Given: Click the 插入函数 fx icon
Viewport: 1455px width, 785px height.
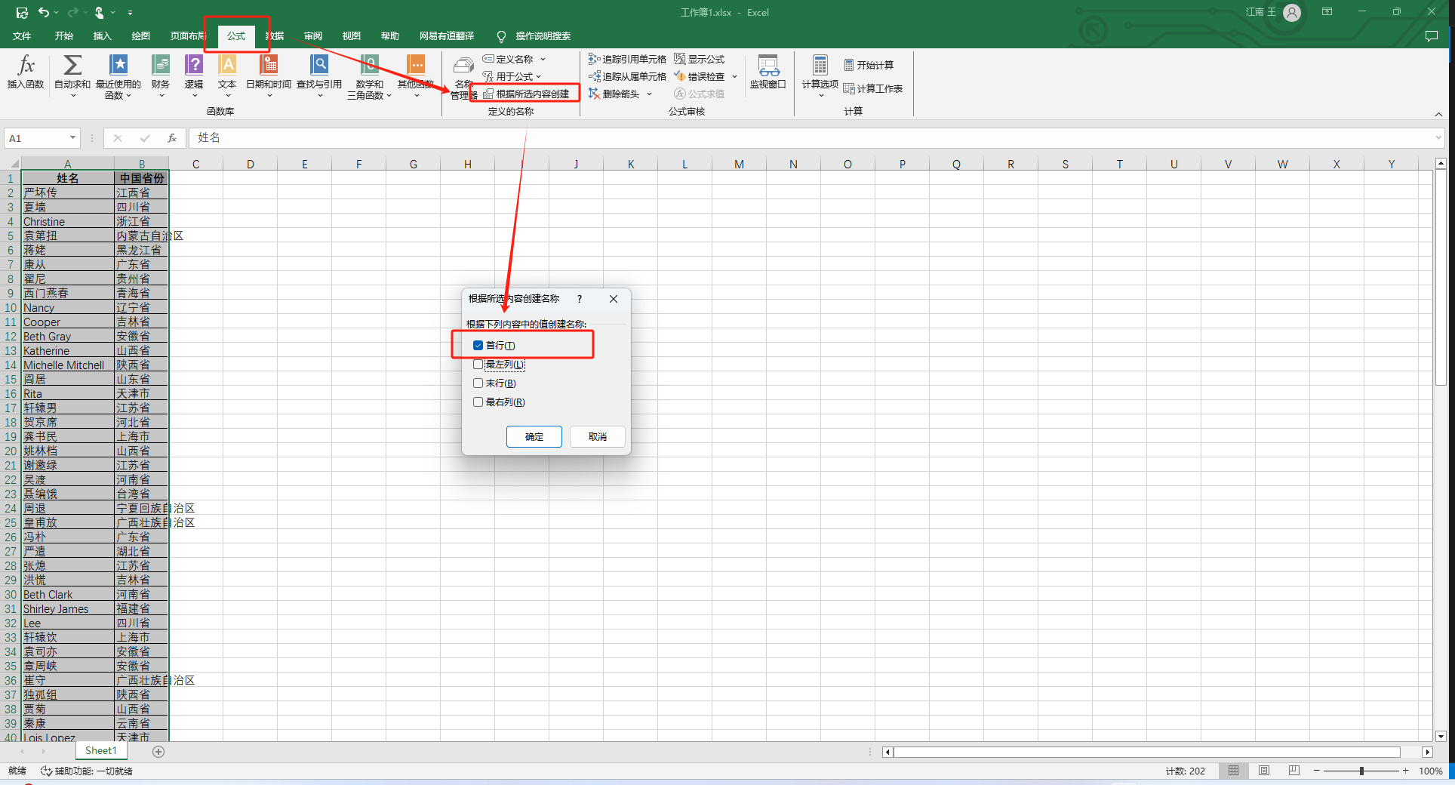Looking at the screenshot, I should [x=26, y=66].
